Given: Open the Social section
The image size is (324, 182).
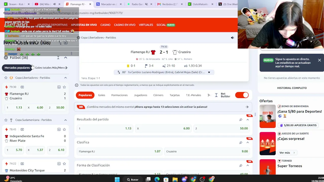Looking at the screenshot, I should 166,25.
